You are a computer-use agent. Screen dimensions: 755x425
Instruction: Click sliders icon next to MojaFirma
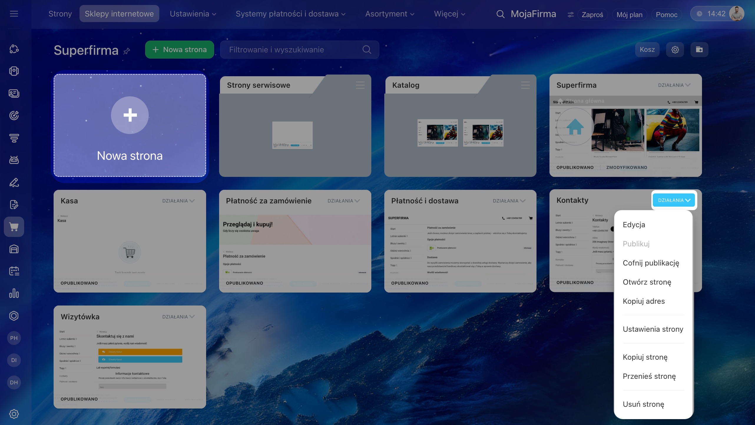pyautogui.click(x=570, y=14)
